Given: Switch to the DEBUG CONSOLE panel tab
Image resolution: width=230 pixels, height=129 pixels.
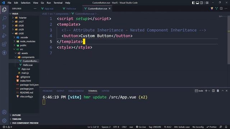Looking at the screenshot, I should 76,91.
